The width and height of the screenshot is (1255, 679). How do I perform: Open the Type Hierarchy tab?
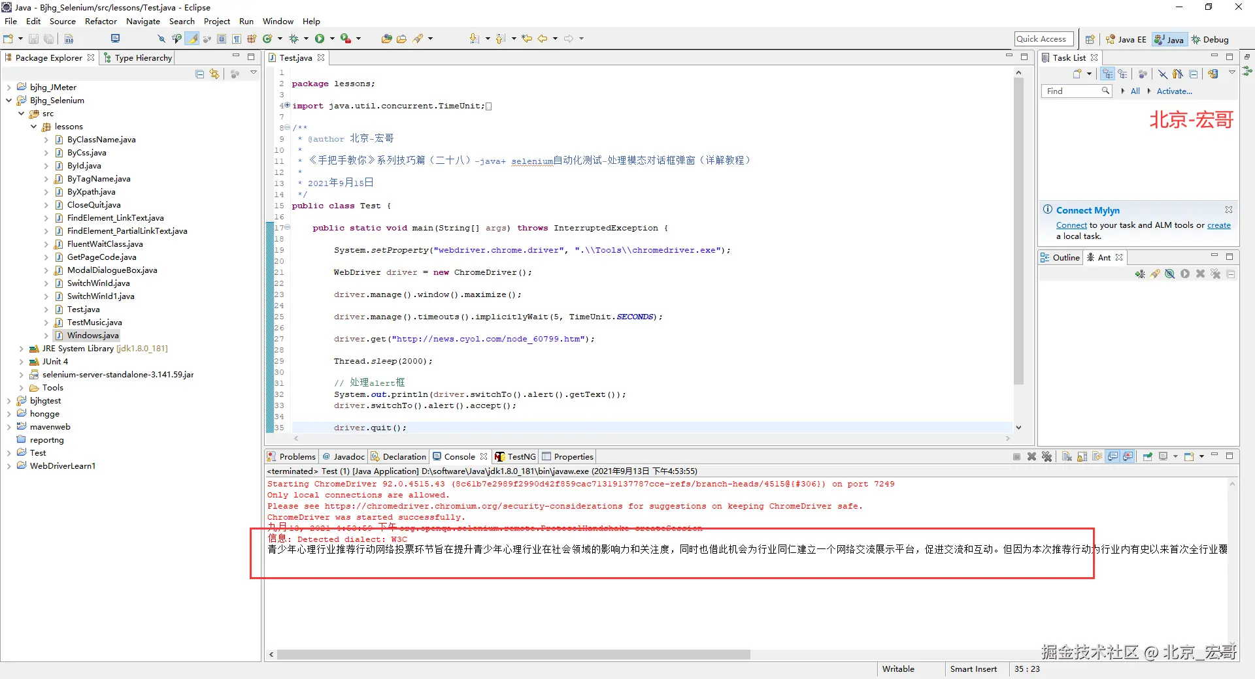pyautogui.click(x=138, y=57)
